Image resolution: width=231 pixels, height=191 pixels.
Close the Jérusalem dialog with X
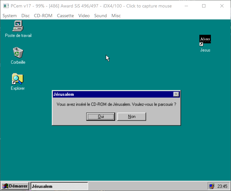point(176,94)
